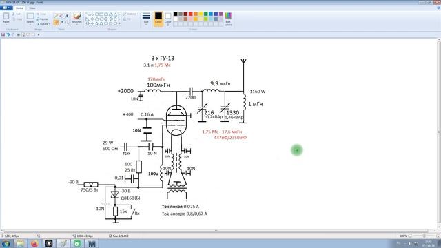Pick the purple color swatch
The image size is (441, 248).
(221, 14)
